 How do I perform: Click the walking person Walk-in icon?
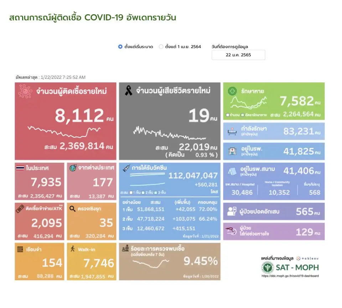72,249
